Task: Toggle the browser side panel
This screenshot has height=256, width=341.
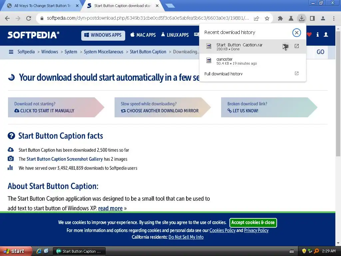Action: (x=312, y=18)
